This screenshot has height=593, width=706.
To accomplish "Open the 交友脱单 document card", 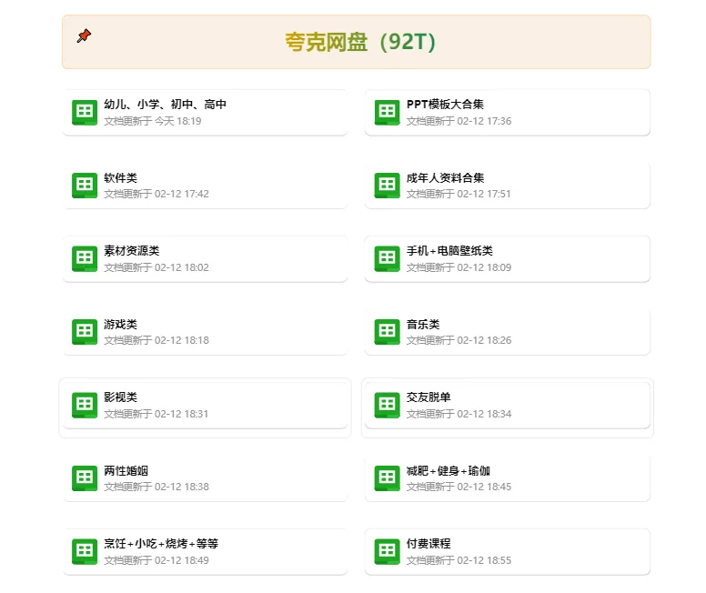I will 507,405.
